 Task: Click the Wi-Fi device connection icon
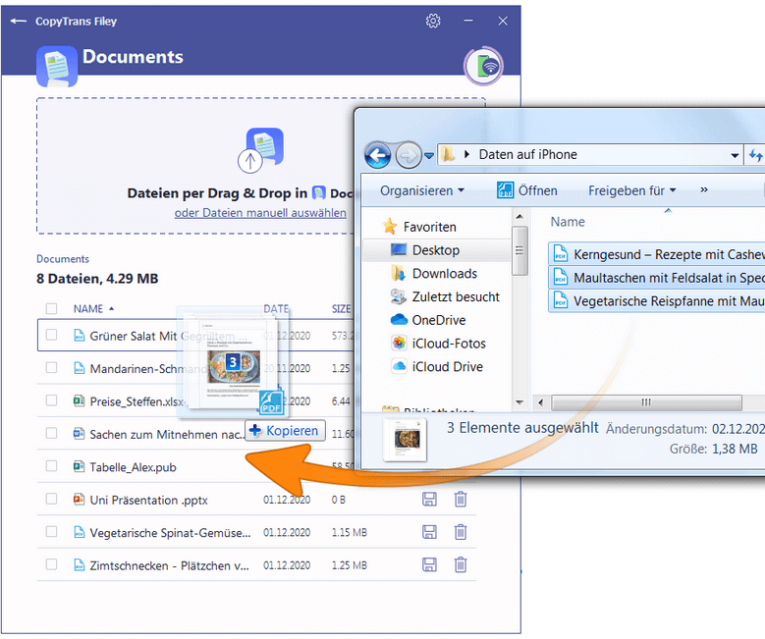(x=483, y=67)
